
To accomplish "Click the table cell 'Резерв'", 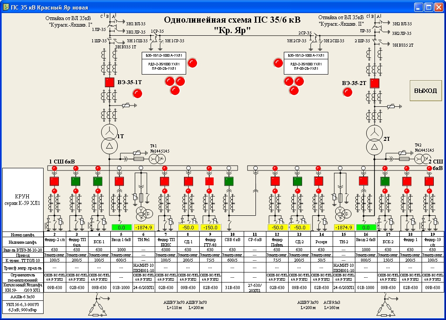I will click(x=321, y=242).
